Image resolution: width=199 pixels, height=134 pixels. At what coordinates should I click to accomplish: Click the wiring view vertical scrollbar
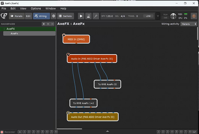point(198,34)
